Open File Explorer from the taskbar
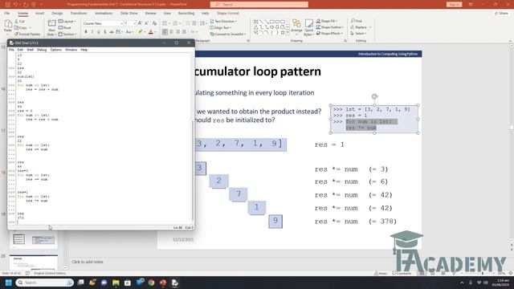 coord(116,283)
